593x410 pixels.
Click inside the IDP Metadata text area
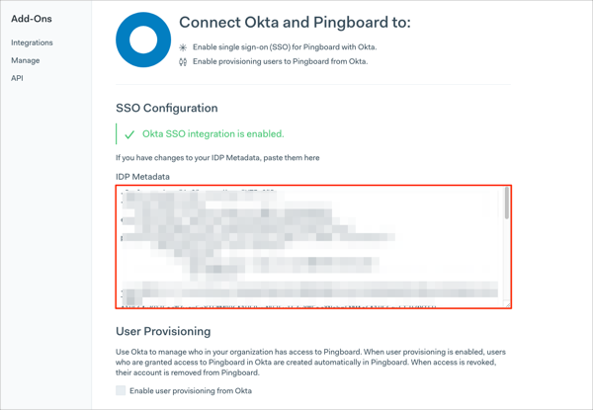tap(306, 247)
